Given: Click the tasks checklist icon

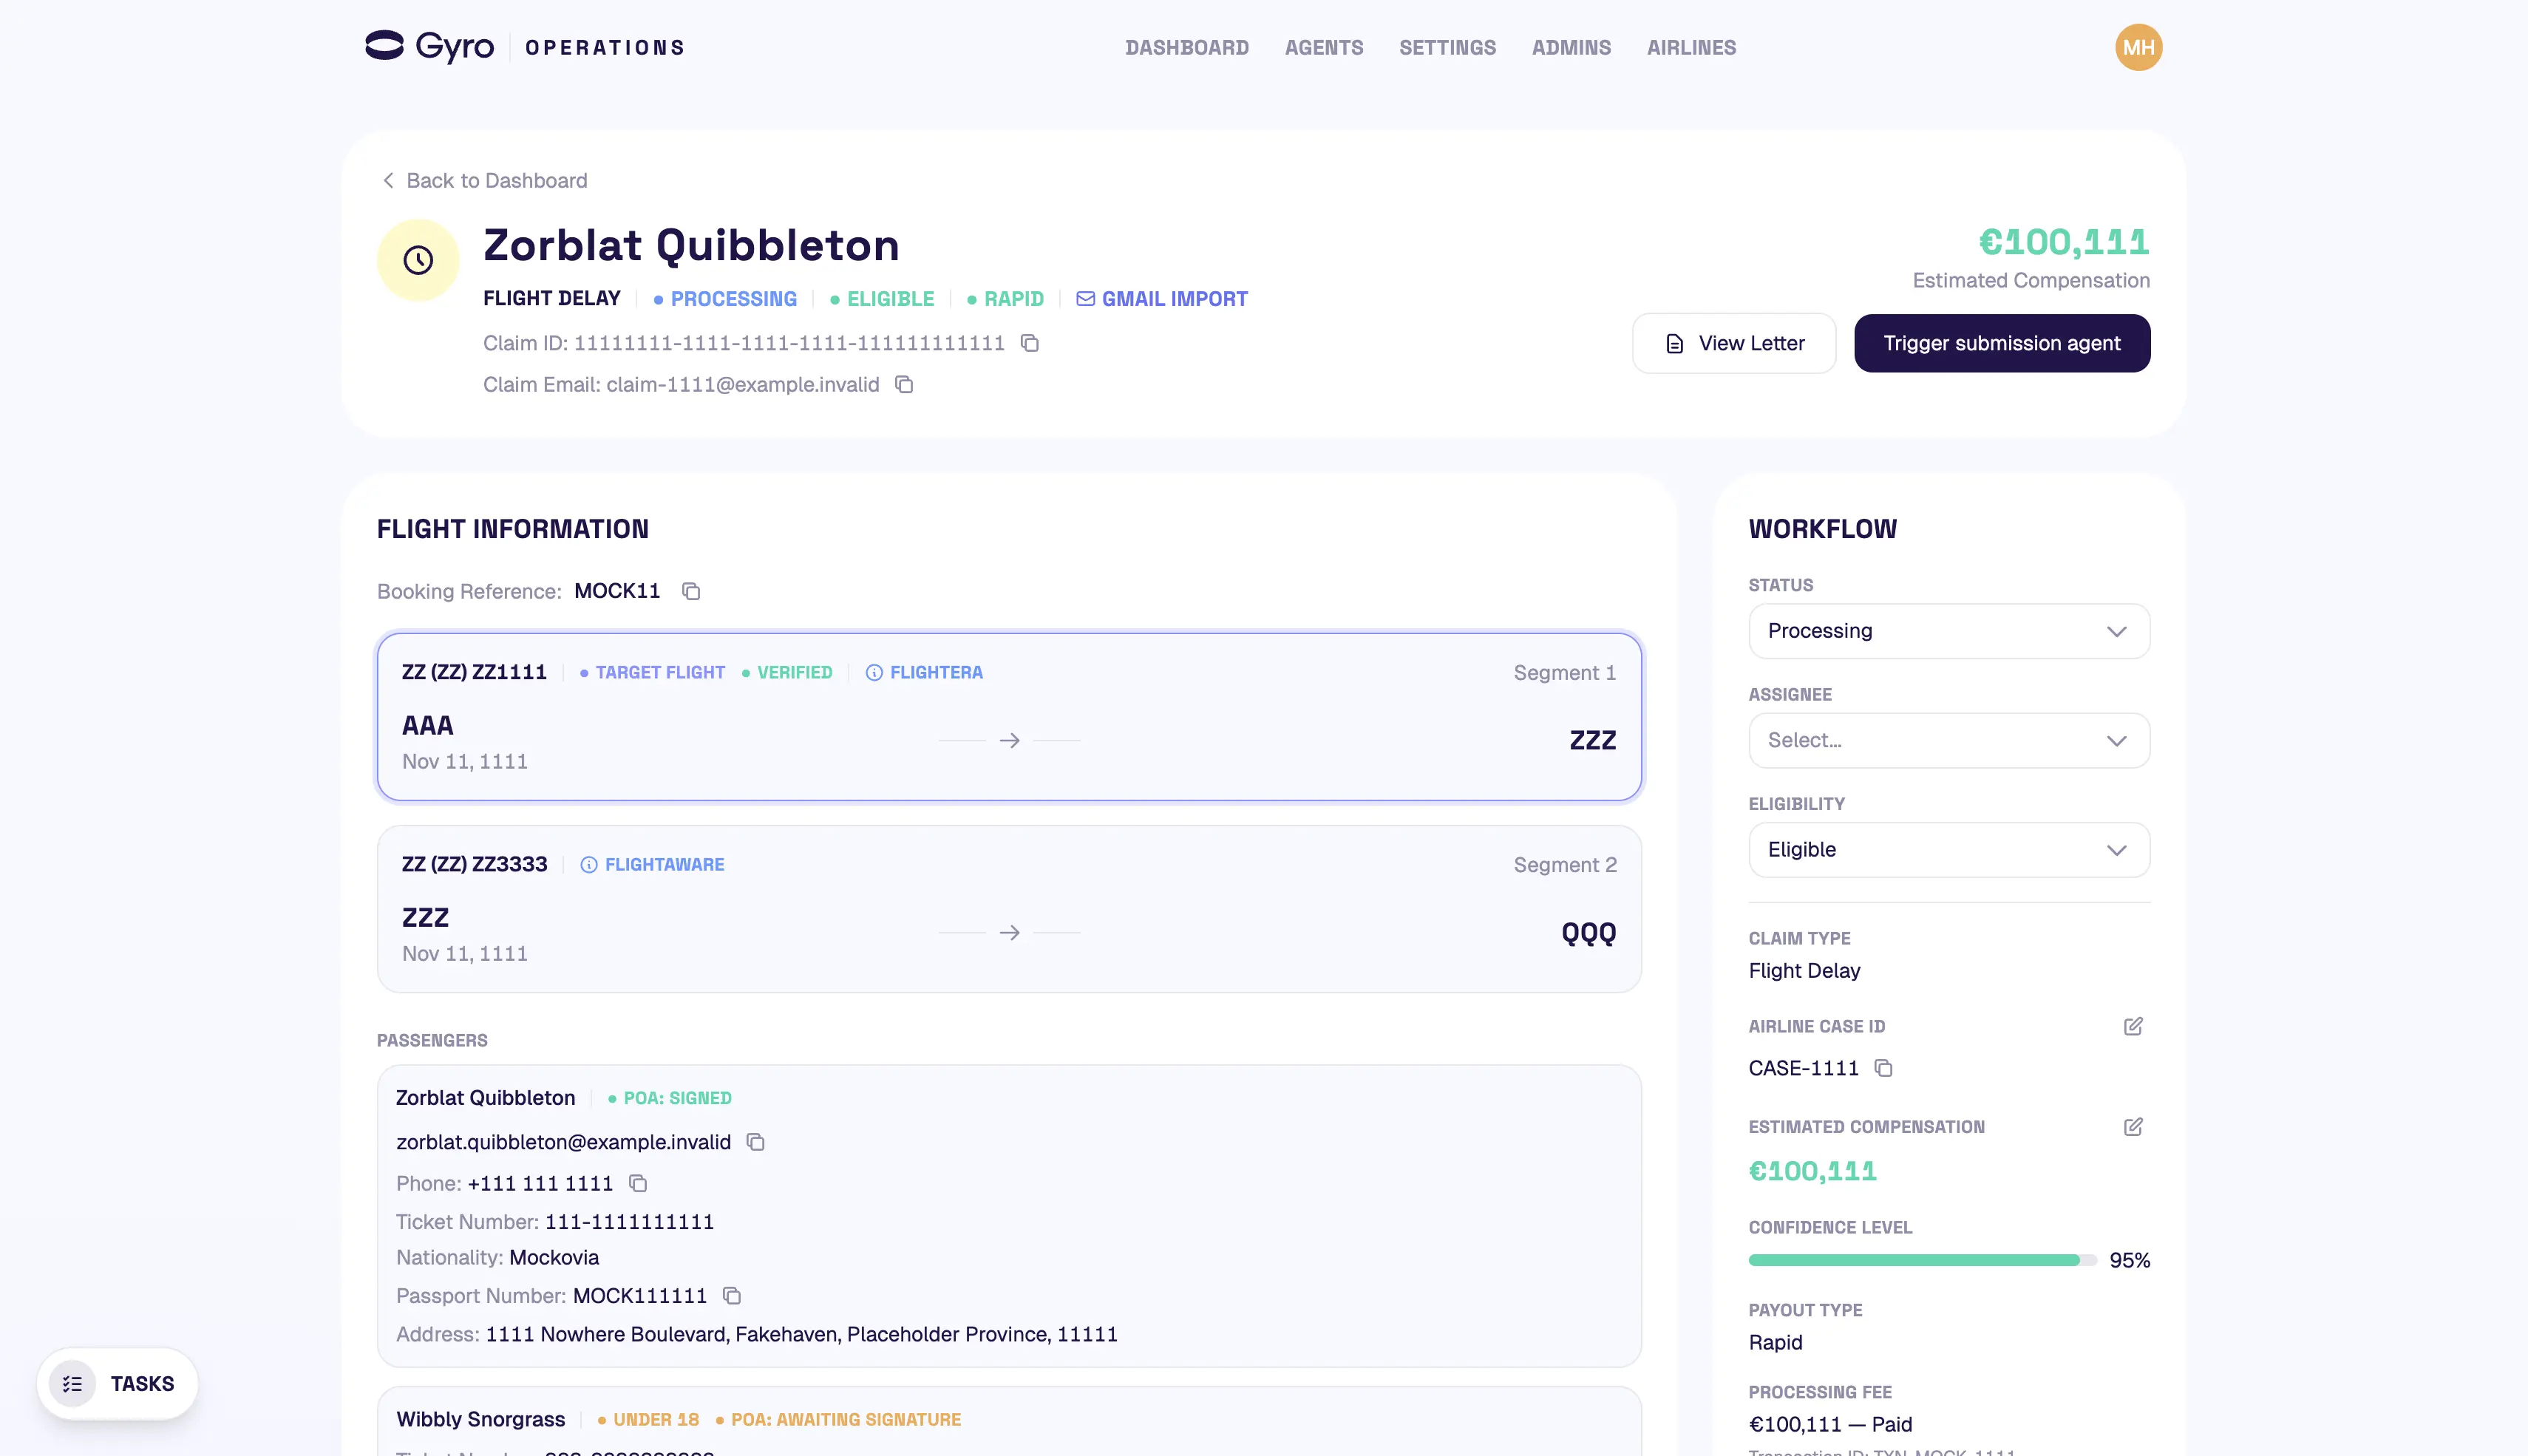Looking at the screenshot, I should (x=73, y=1384).
